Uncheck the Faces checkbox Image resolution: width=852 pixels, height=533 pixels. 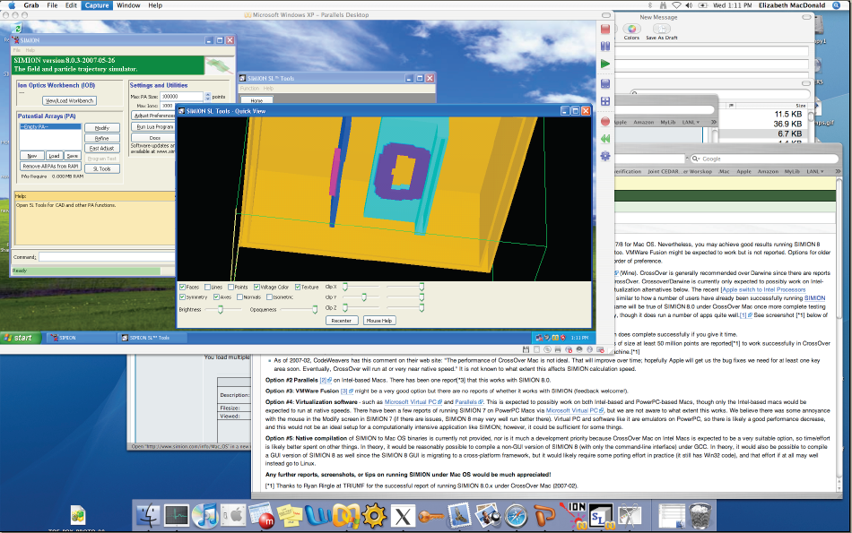[x=183, y=288]
